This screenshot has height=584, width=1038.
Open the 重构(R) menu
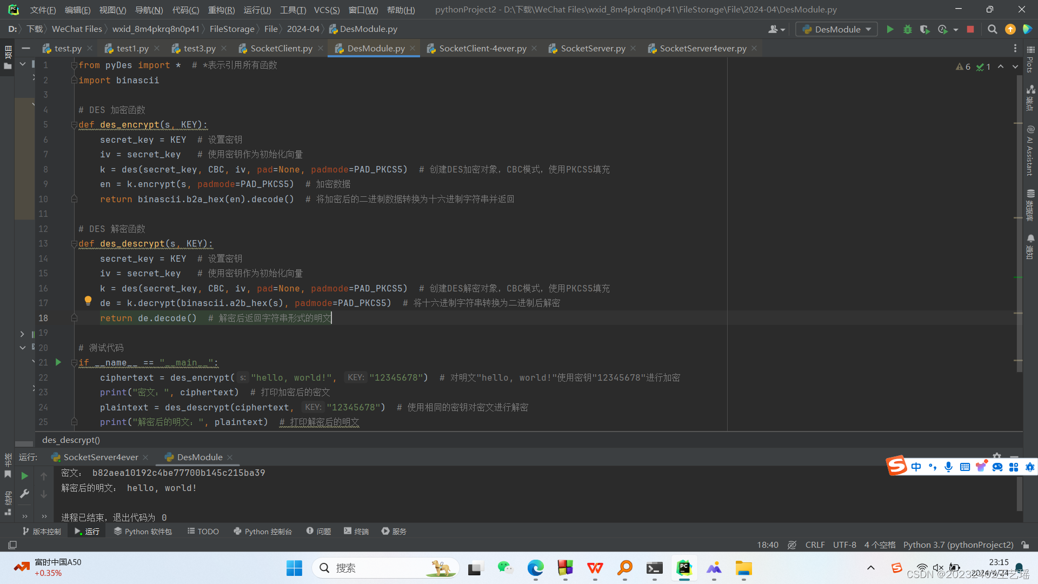(x=221, y=10)
